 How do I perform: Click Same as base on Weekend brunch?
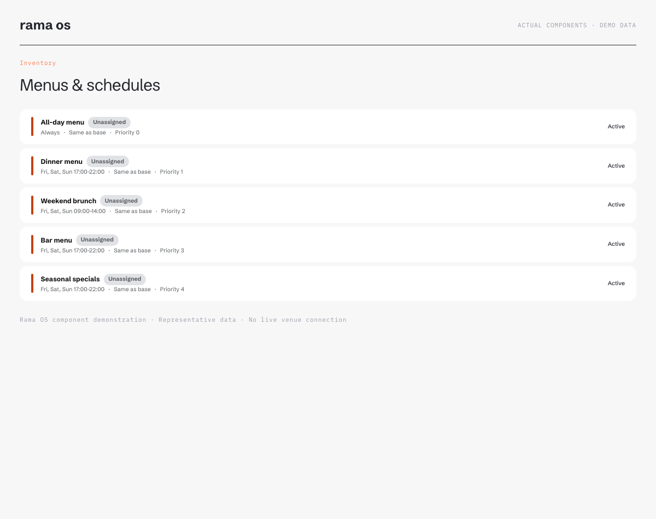[133, 211]
